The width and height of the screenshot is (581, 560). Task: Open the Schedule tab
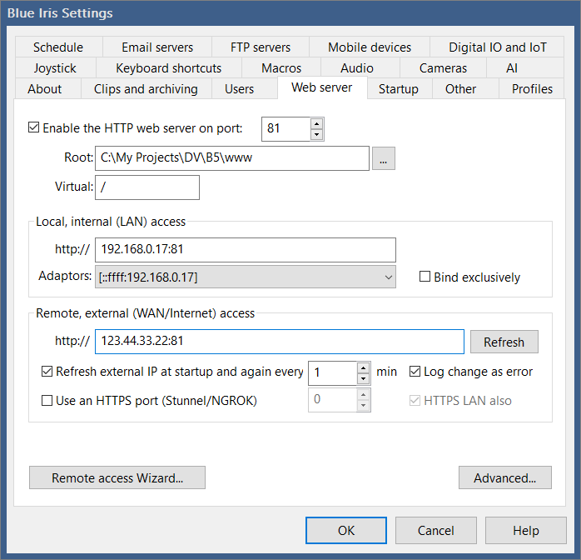pos(58,47)
